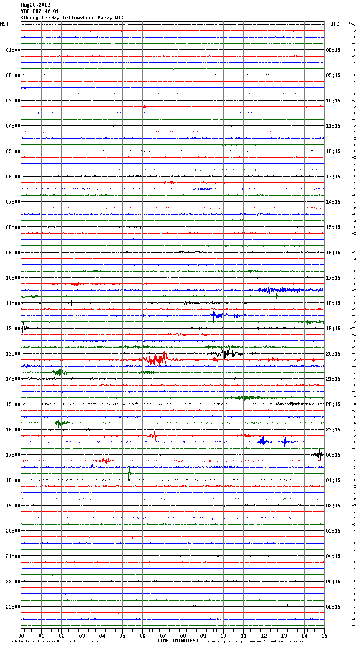Select the 18:00 MST hour label
This screenshot has width=358, height=647.
tap(13, 480)
